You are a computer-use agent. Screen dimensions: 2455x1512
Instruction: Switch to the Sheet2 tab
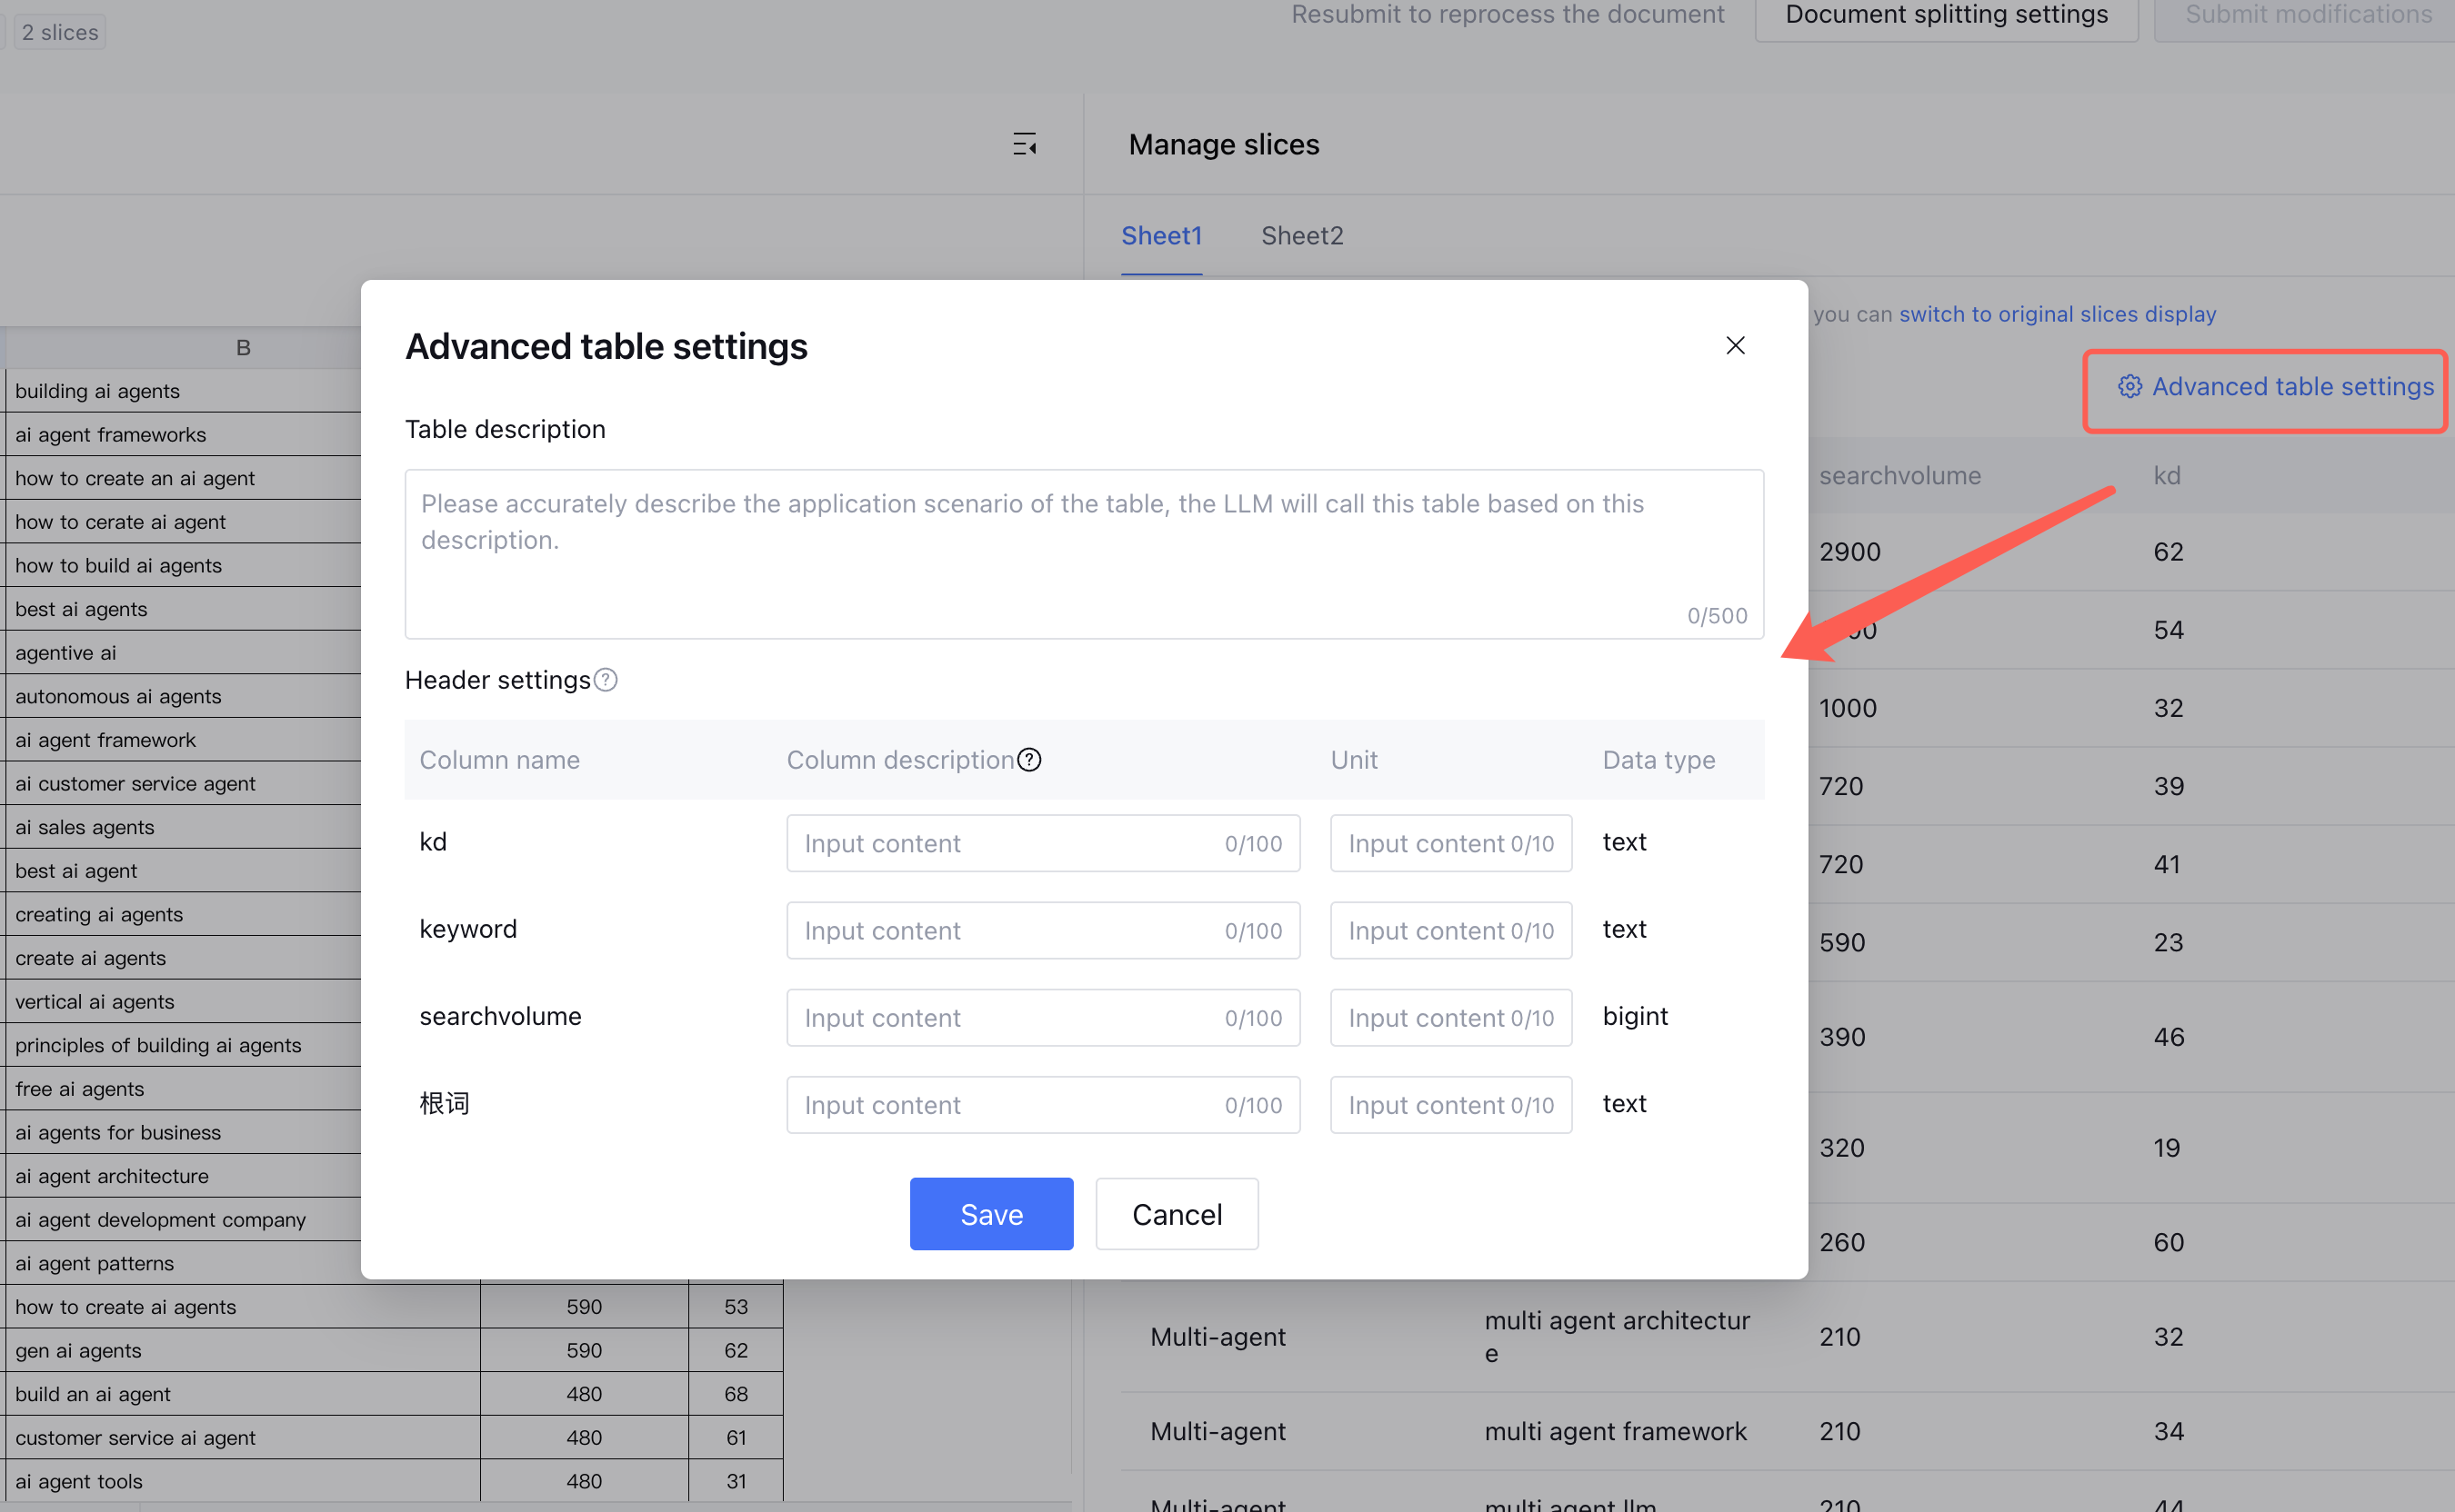(1301, 236)
